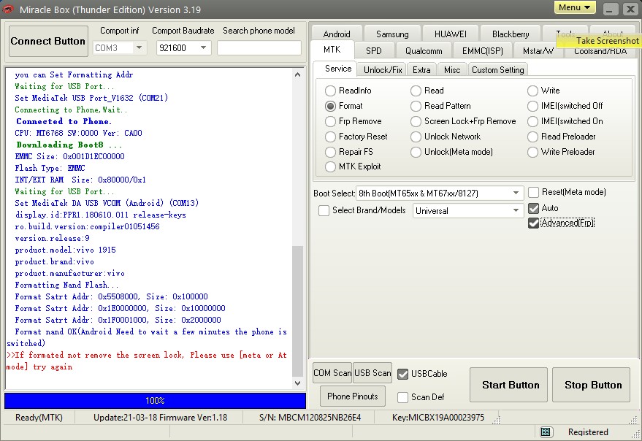
Task: Switch to the EMMC(ISP) tab
Action: (x=482, y=50)
